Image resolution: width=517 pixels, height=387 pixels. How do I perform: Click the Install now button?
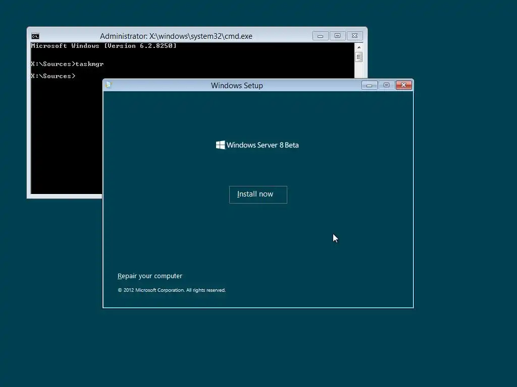[258, 195]
